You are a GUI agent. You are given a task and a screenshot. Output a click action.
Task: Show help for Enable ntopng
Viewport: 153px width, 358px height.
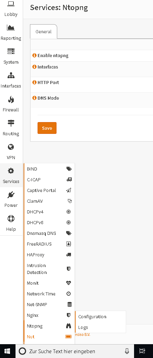[34, 55]
